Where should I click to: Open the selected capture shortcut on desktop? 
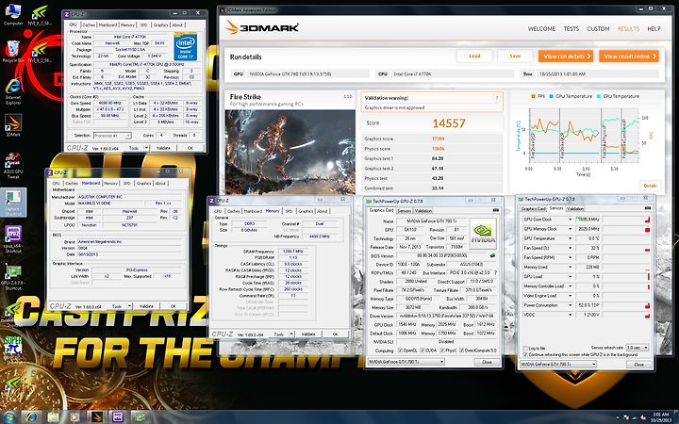pos(13,202)
